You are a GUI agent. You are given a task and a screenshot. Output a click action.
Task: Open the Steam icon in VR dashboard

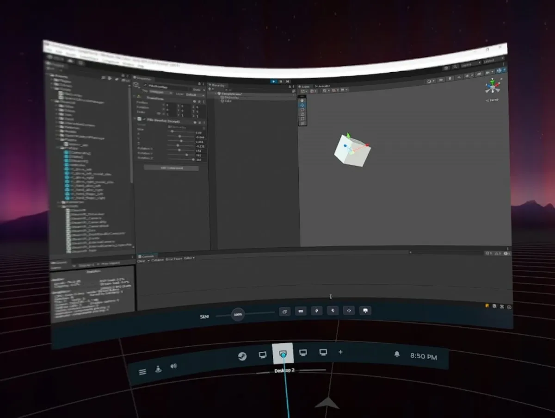[x=242, y=356]
